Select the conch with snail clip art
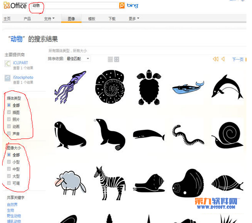 click(149, 183)
